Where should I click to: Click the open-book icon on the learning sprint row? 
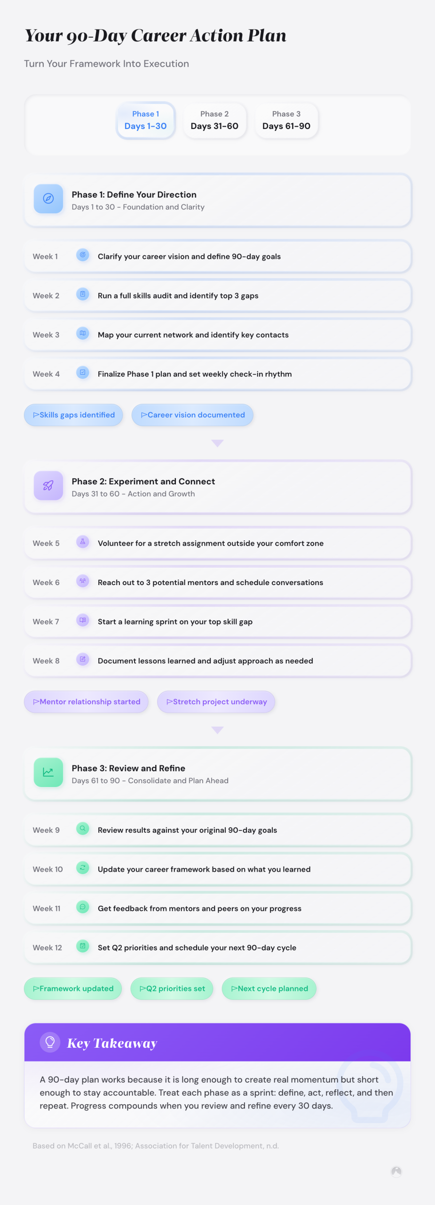(83, 621)
